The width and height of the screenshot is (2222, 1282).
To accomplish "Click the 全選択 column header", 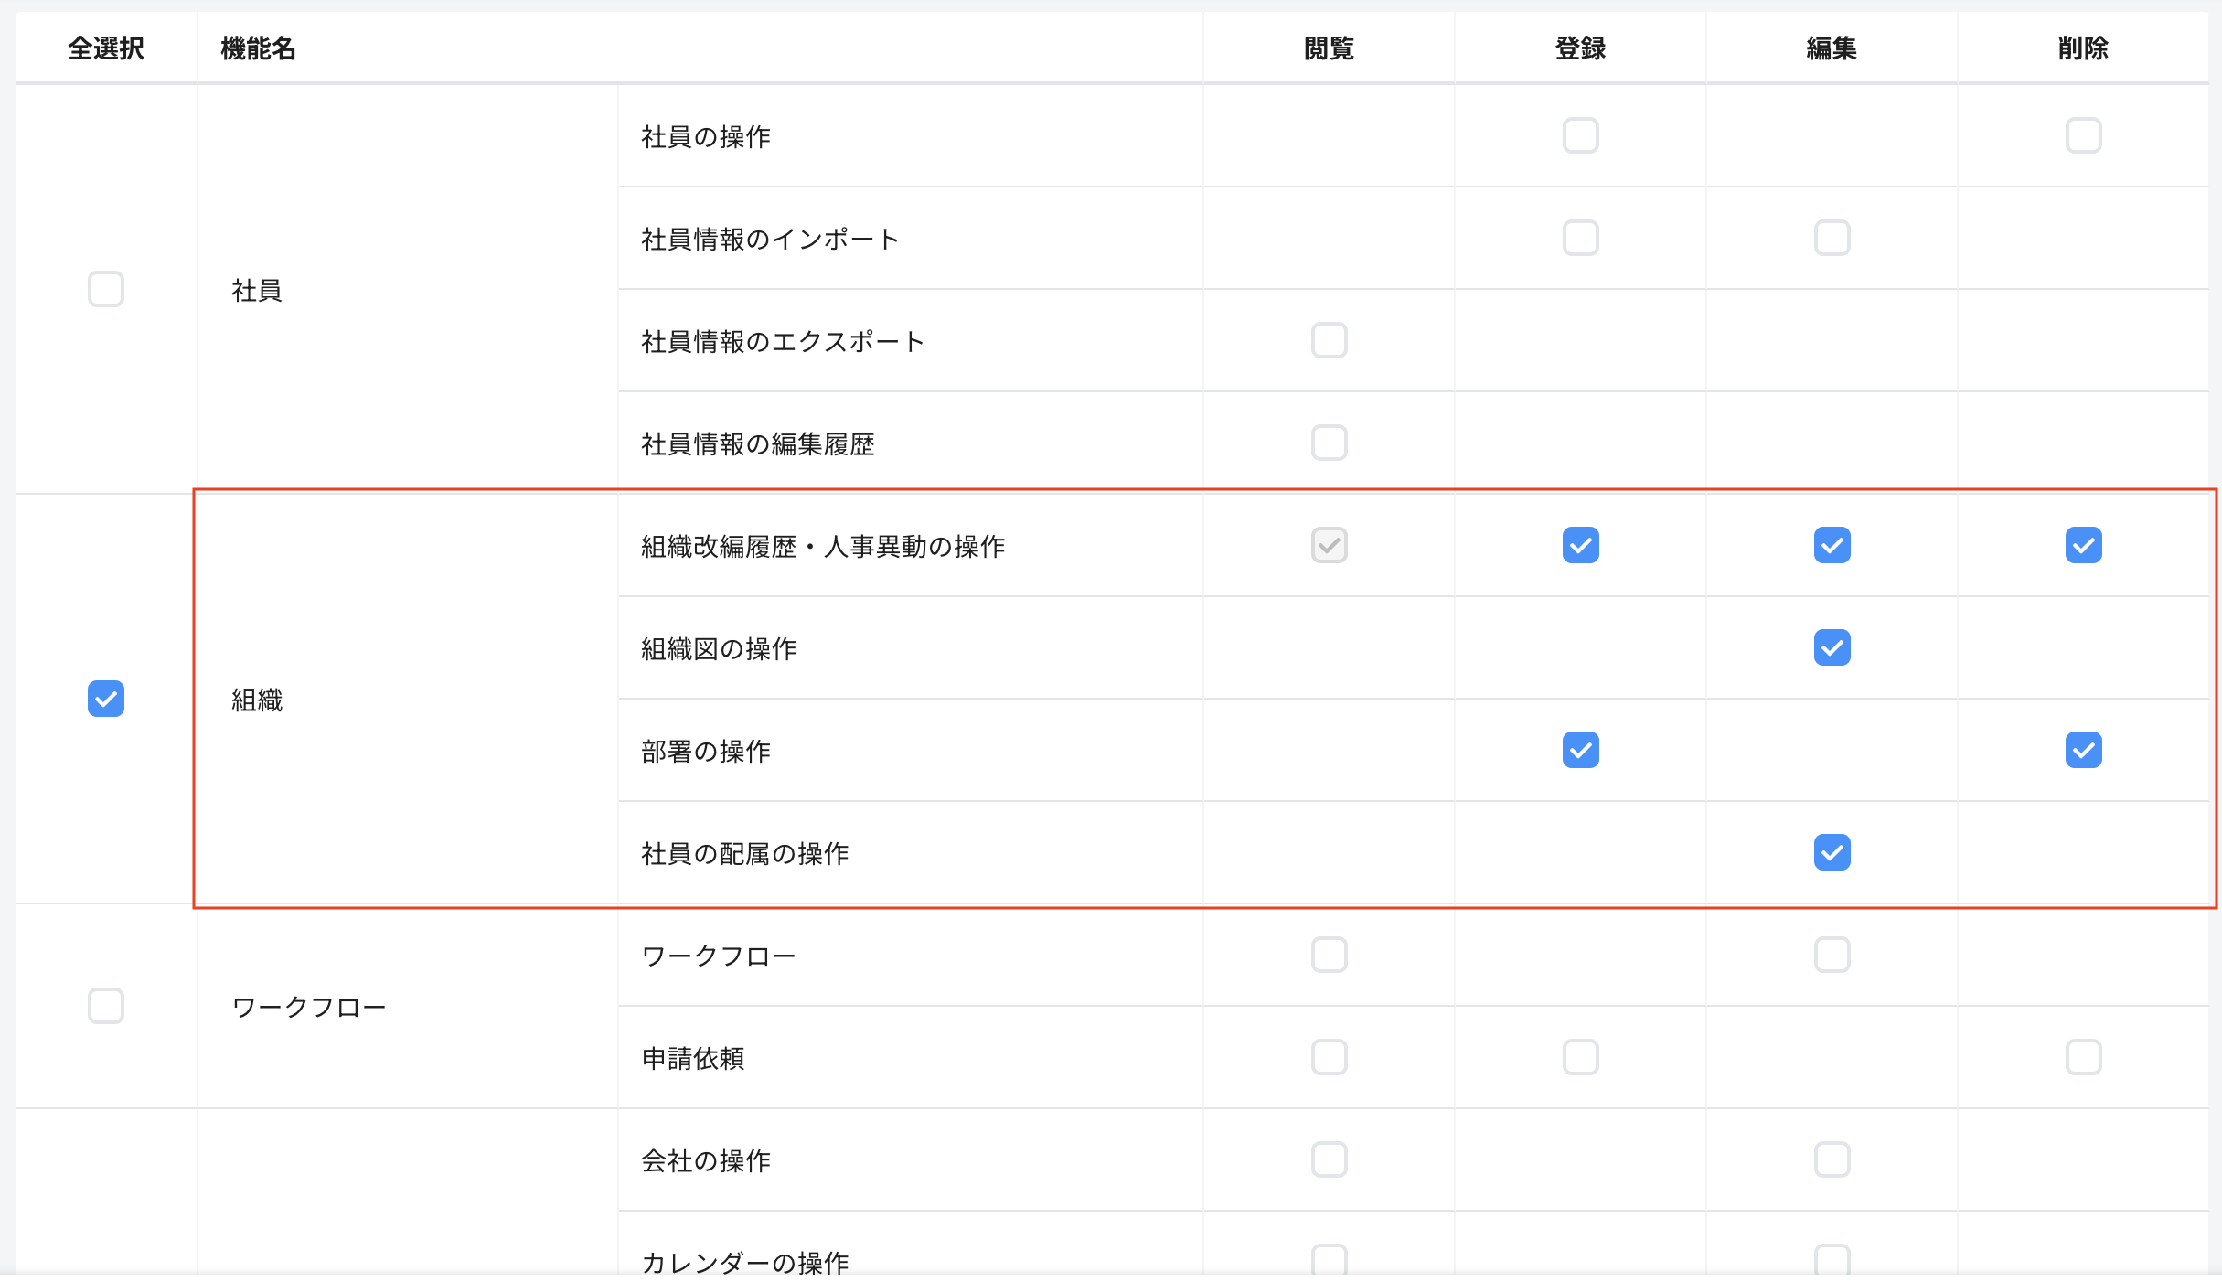I will click(106, 48).
